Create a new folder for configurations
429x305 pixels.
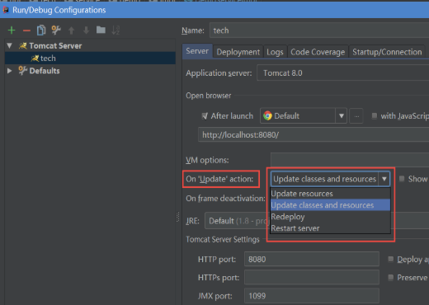101,30
